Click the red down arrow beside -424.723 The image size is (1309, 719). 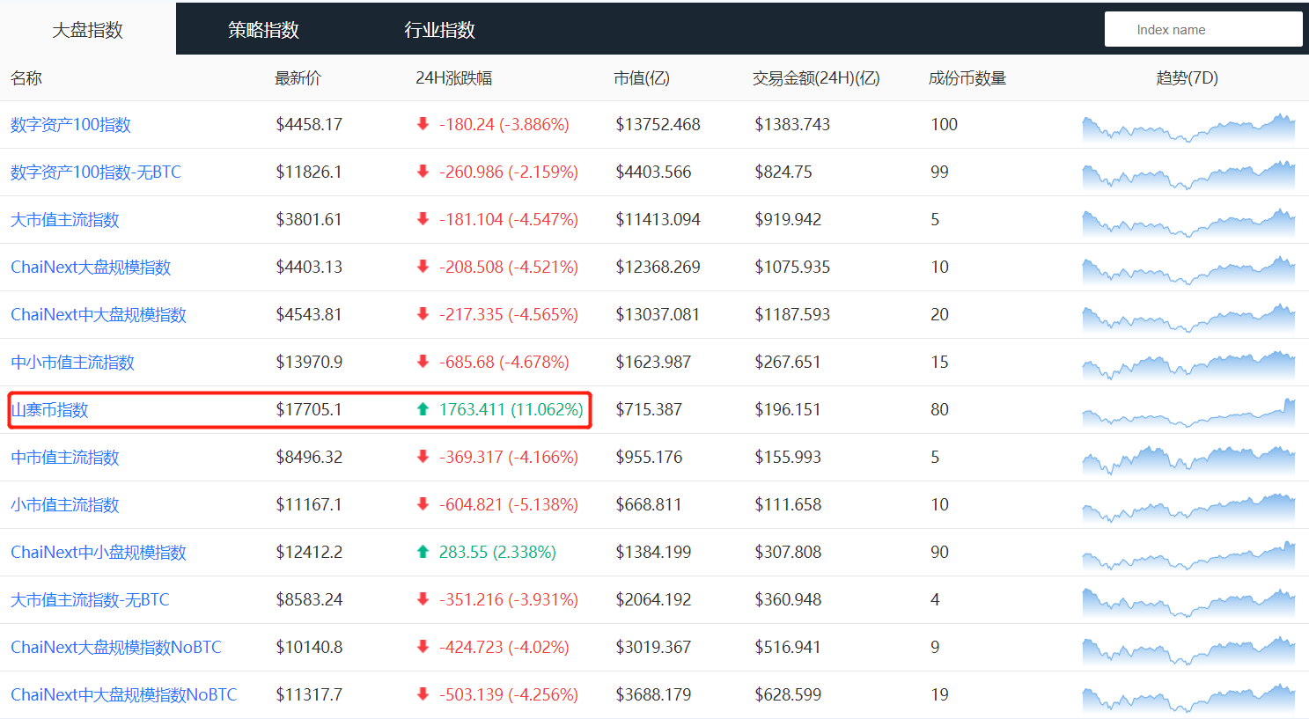423,647
